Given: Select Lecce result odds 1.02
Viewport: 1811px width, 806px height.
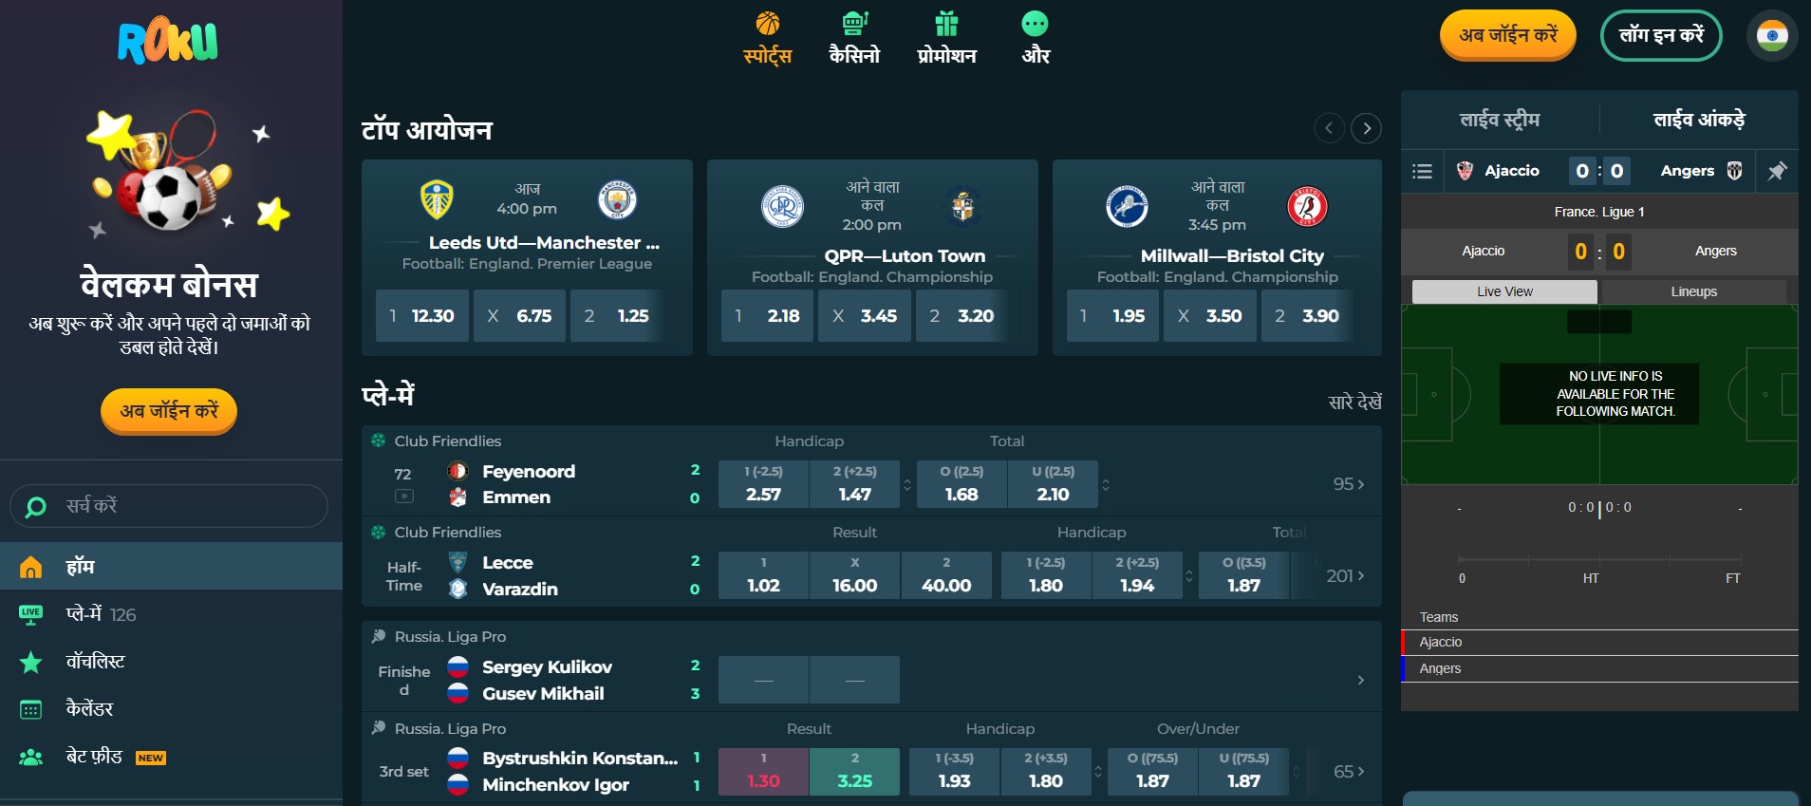Looking at the screenshot, I should pos(763,575).
